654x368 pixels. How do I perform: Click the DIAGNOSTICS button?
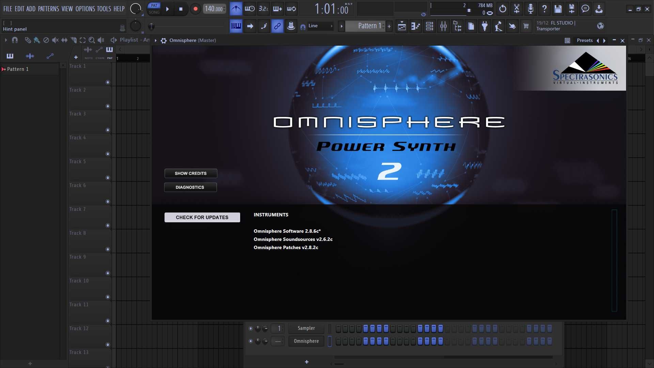(190, 187)
